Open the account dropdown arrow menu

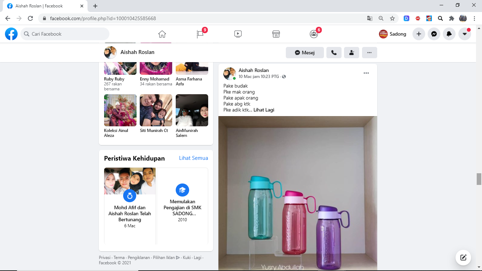[x=465, y=34]
